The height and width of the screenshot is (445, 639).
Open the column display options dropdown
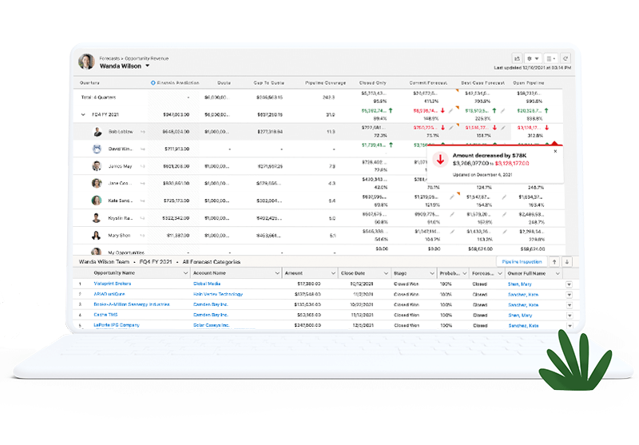(x=550, y=58)
